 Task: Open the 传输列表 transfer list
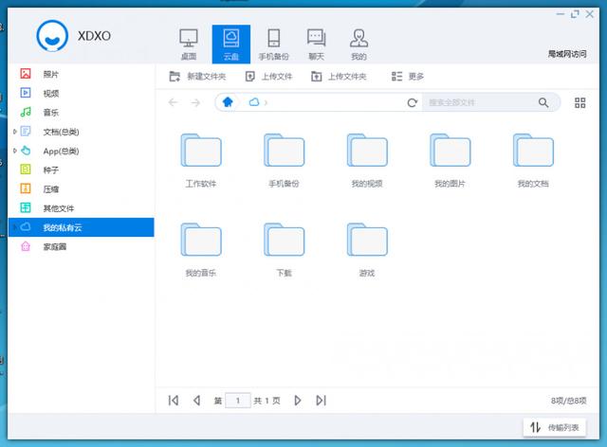[x=554, y=427]
